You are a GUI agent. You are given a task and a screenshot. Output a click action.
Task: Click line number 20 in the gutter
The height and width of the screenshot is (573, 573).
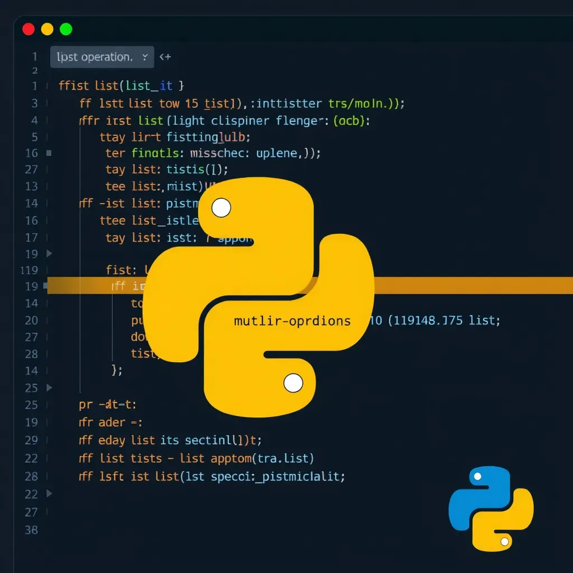tap(31, 321)
